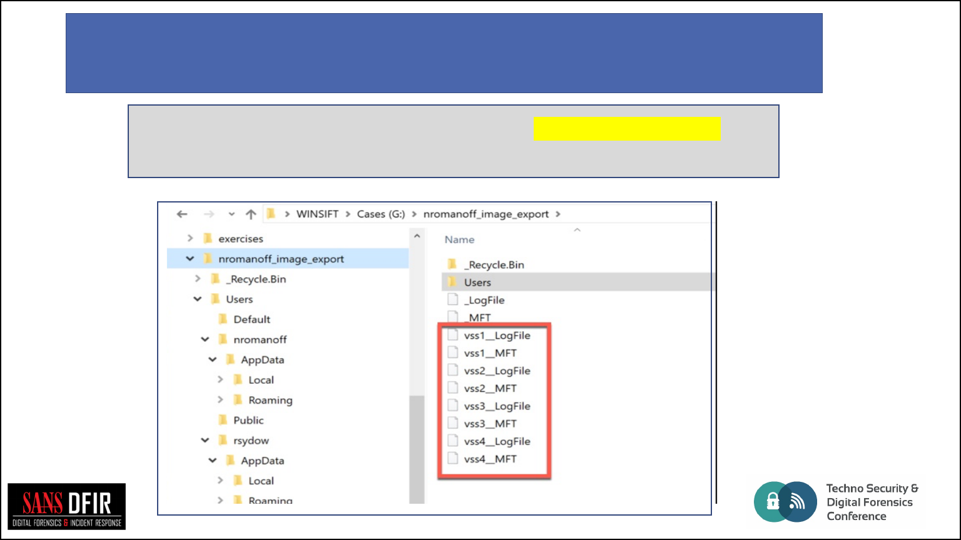
Task: Collapse the rsydow tree node
Action: (205, 440)
